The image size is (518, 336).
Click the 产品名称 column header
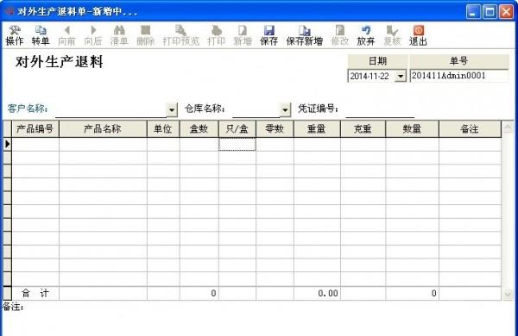click(103, 129)
